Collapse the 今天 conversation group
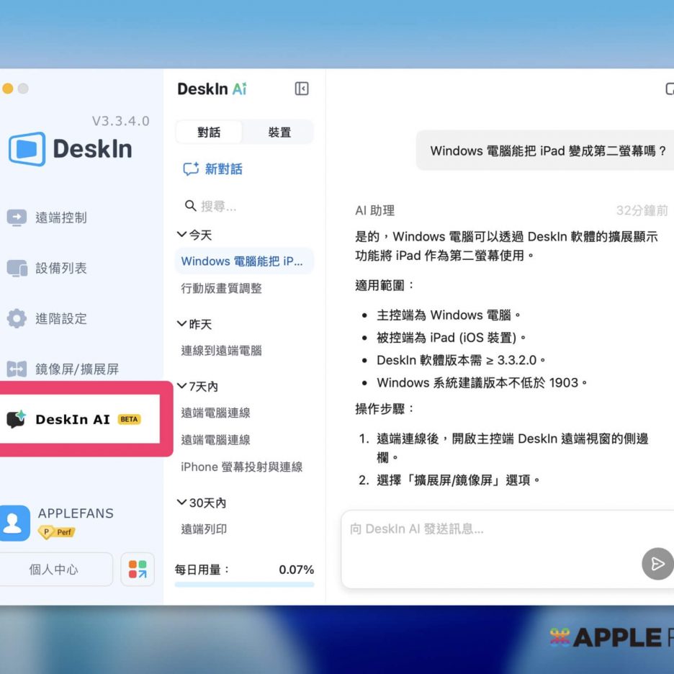 (x=181, y=235)
